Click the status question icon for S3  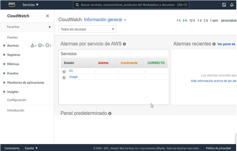64,71
